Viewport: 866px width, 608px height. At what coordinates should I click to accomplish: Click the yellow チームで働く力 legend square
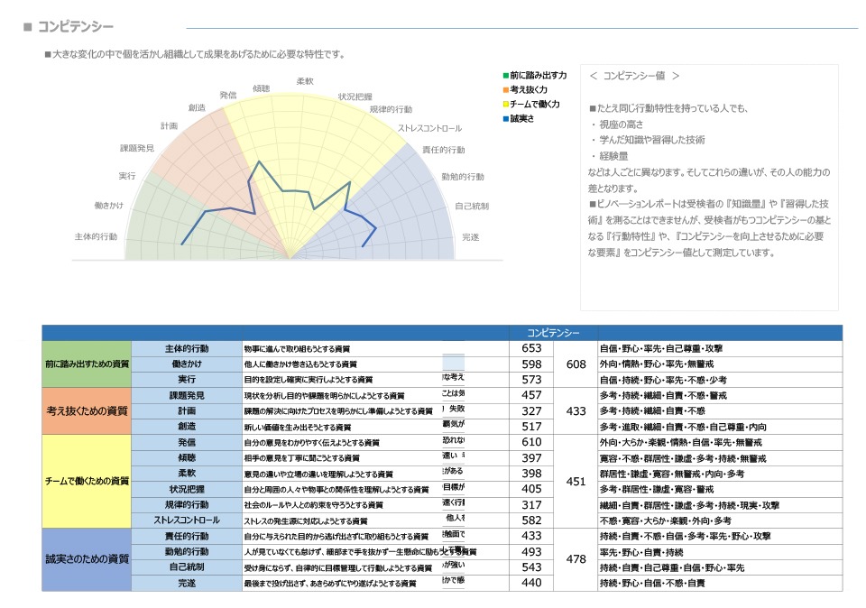coord(505,105)
